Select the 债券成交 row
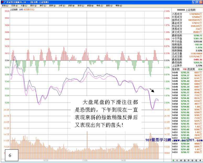 click(x=187, y=29)
